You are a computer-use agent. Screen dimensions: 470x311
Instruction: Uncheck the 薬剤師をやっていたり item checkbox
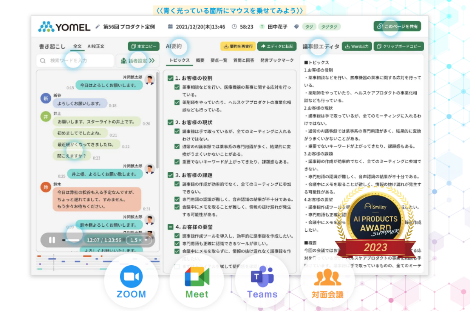coord(177,102)
